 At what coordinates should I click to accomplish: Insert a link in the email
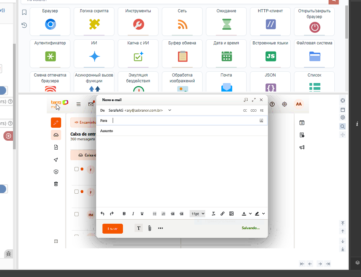(222, 214)
